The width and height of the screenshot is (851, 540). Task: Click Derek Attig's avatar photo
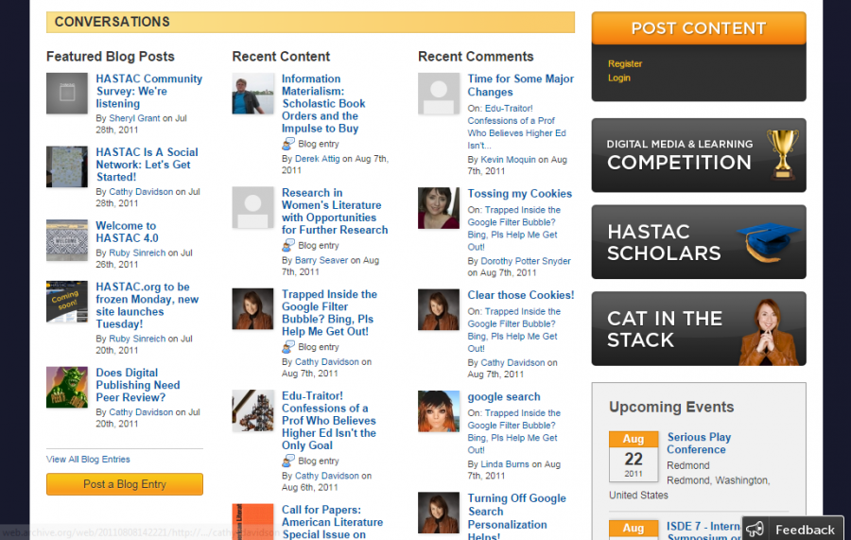(x=252, y=94)
